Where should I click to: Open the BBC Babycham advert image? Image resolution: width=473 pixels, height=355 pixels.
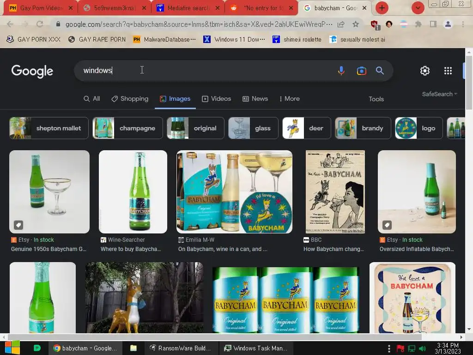point(335,192)
